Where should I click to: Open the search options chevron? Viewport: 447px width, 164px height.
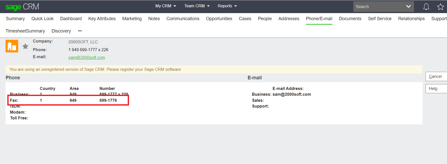pyautogui.click(x=408, y=7)
